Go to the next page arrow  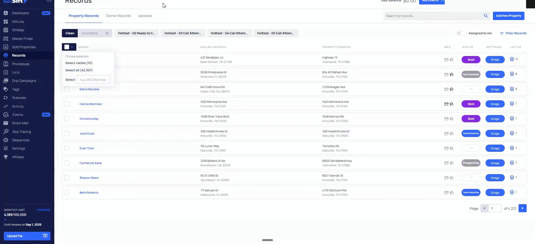tap(522, 208)
